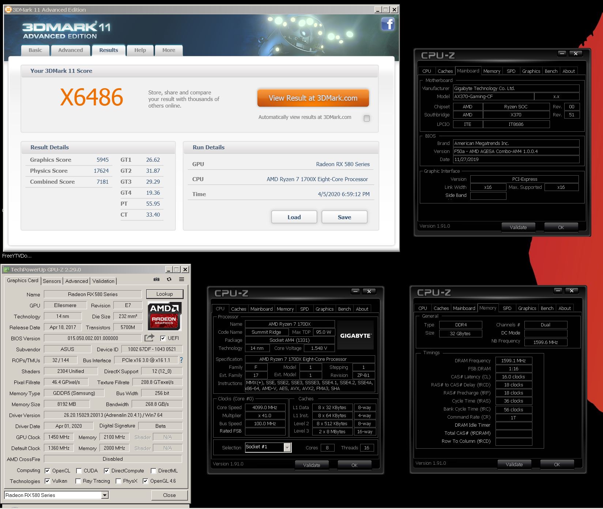Click the Save button in Run Details
Viewport: 603px width, 509px height.
click(x=344, y=217)
